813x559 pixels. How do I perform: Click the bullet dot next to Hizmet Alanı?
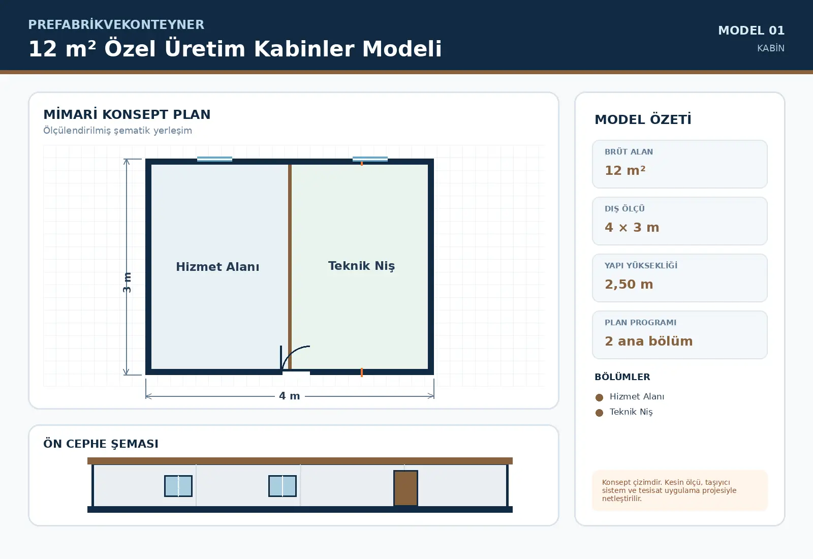tap(599, 397)
